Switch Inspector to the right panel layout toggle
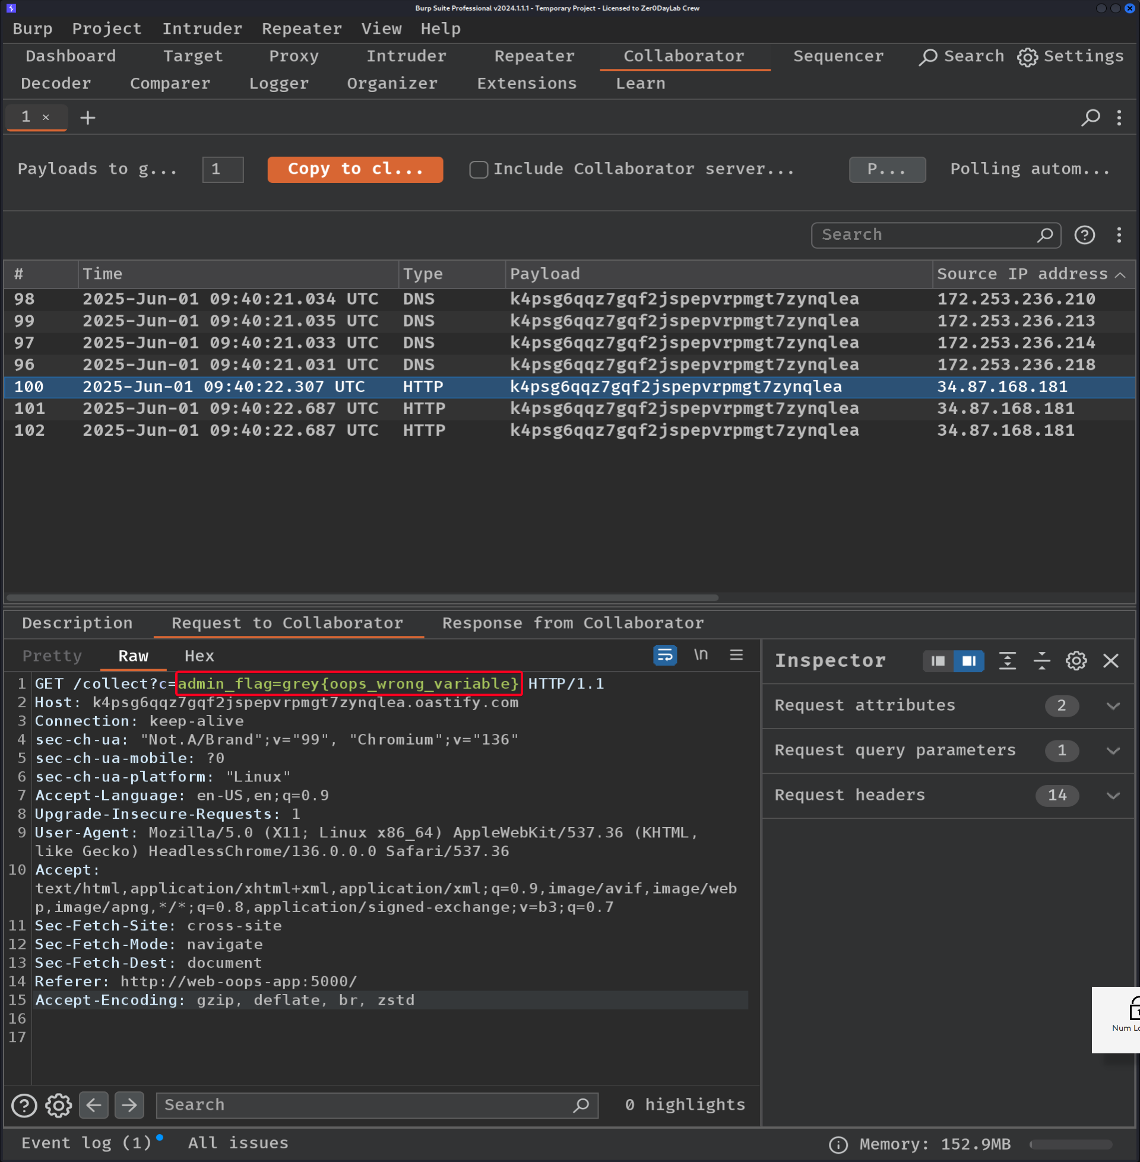 click(969, 661)
